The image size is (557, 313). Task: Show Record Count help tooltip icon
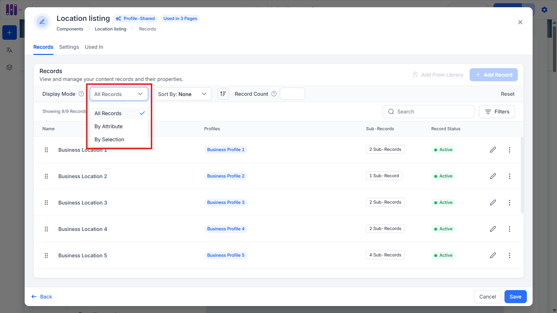tap(274, 94)
